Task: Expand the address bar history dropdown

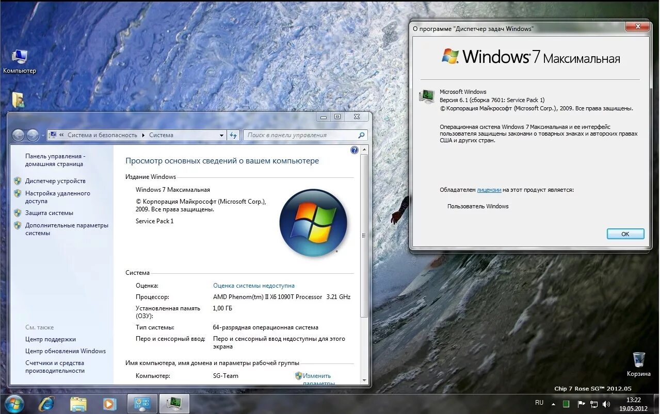Action: point(222,135)
